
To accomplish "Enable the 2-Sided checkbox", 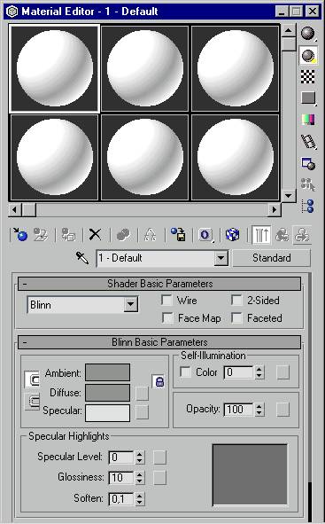I will (x=236, y=300).
